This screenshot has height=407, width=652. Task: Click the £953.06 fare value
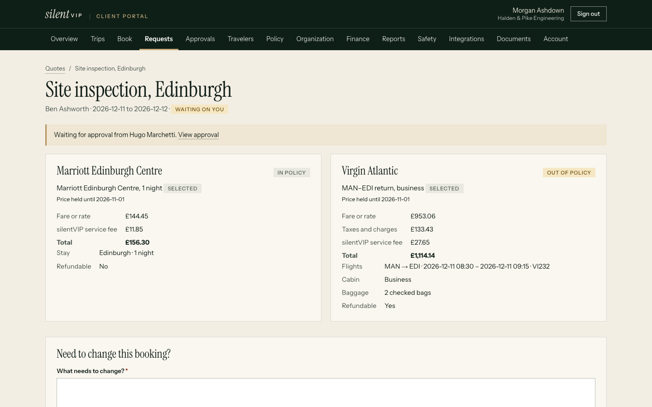click(x=423, y=216)
